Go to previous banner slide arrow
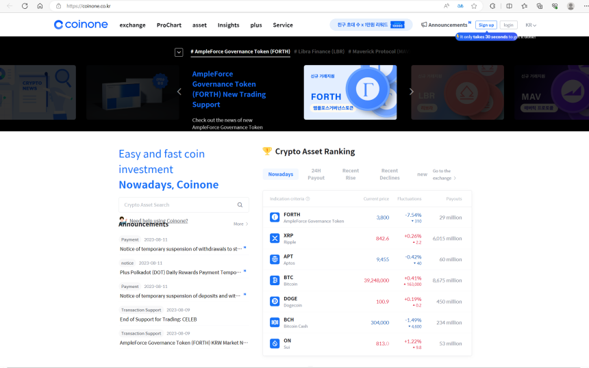Screen dimensions: 589x368 tap(179, 92)
